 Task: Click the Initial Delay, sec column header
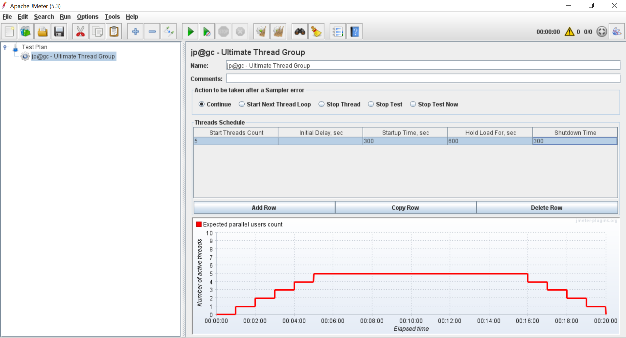321,133
